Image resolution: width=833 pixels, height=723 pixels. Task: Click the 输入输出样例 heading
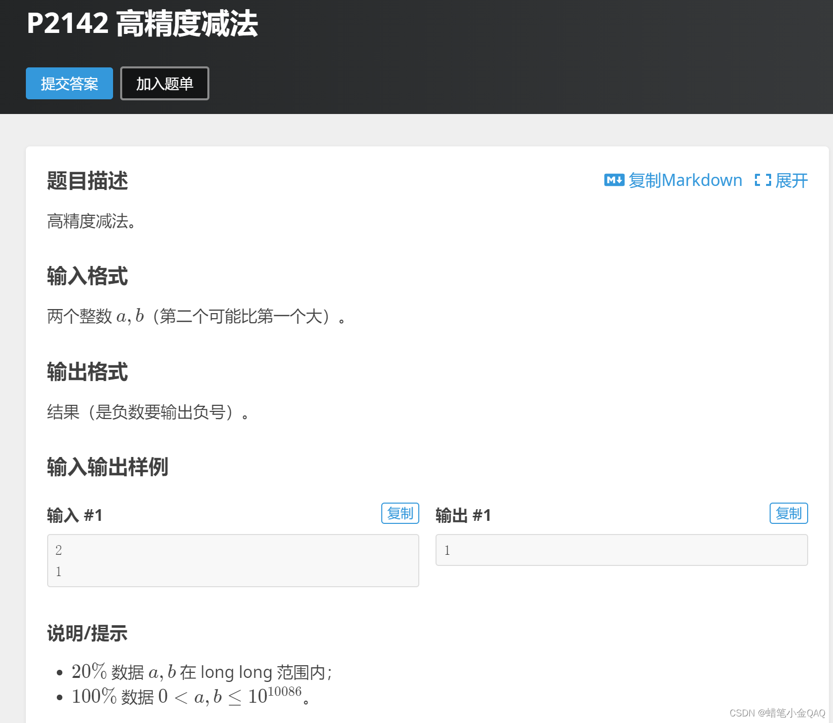click(107, 467)
